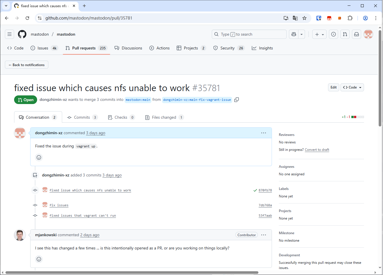This screenshot has width=383, height=275.
Task: Click the Type / to search field
Action: pyautogui.click(x=249, y=34)
